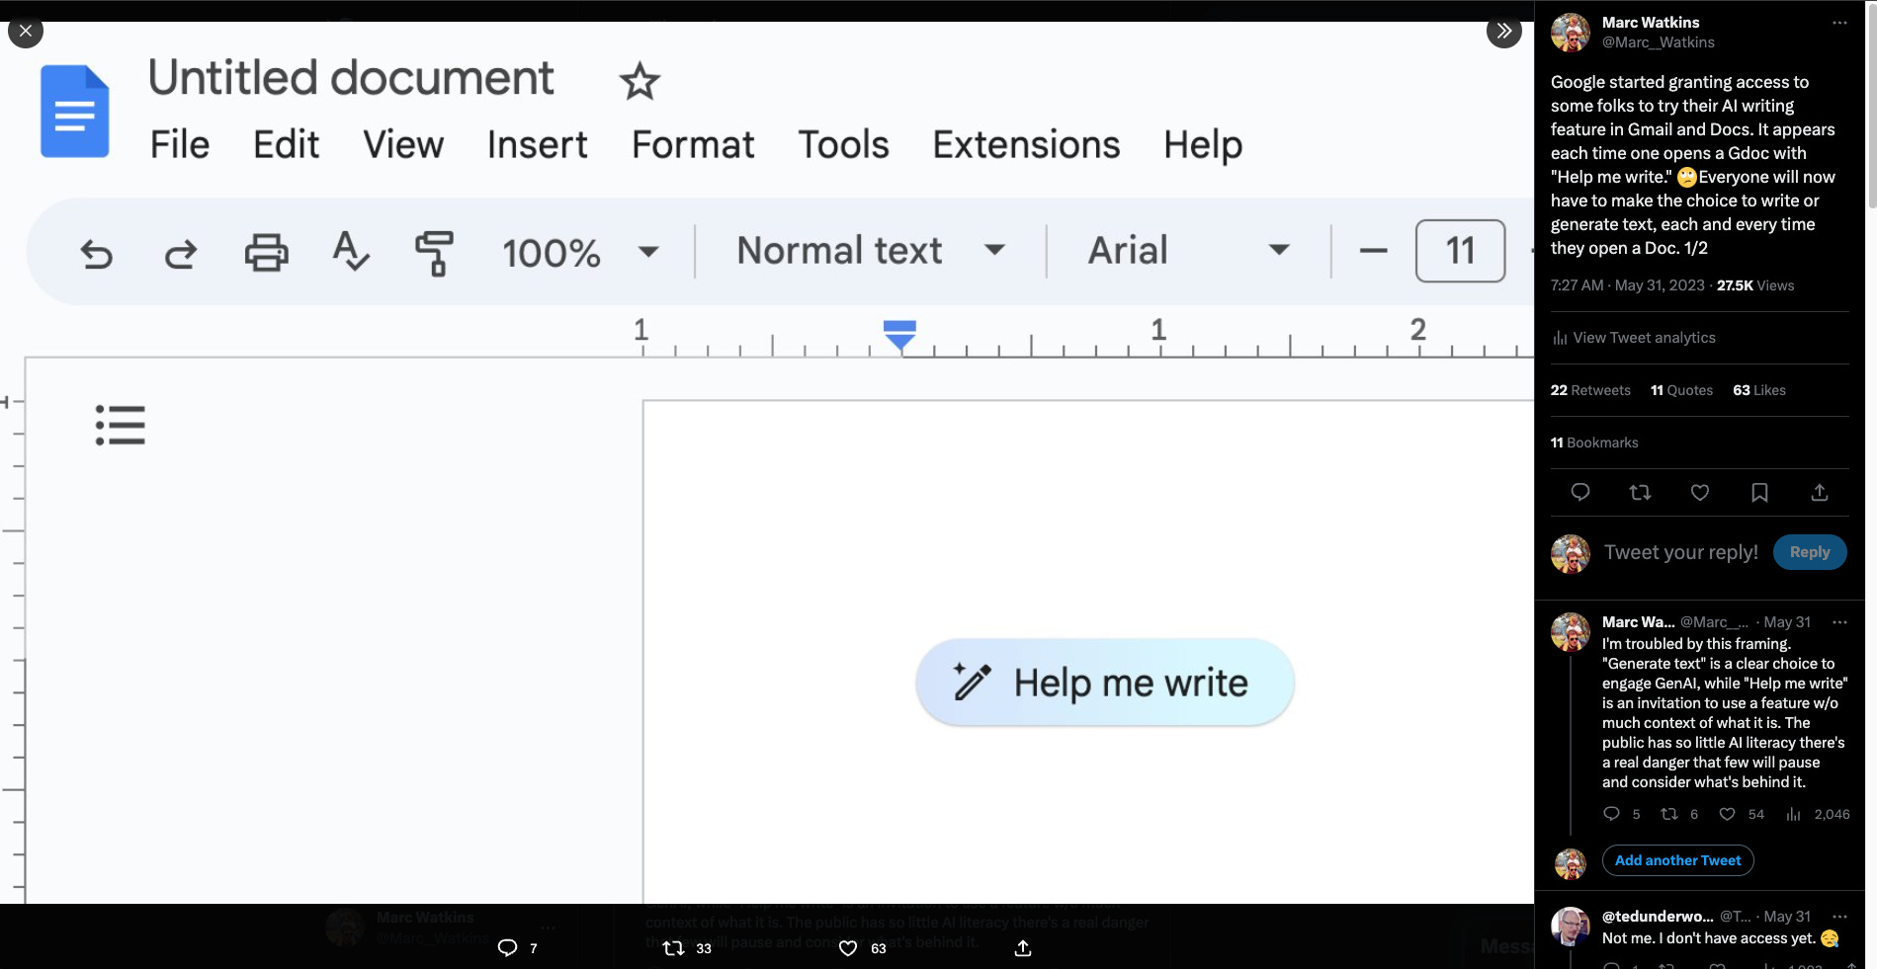Click the 27.5K Views count
Screen dimensions: 1877x969
pos(1755,285)
